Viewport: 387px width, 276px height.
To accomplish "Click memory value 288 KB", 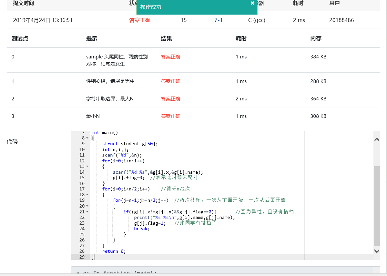I will click(318, 81).
